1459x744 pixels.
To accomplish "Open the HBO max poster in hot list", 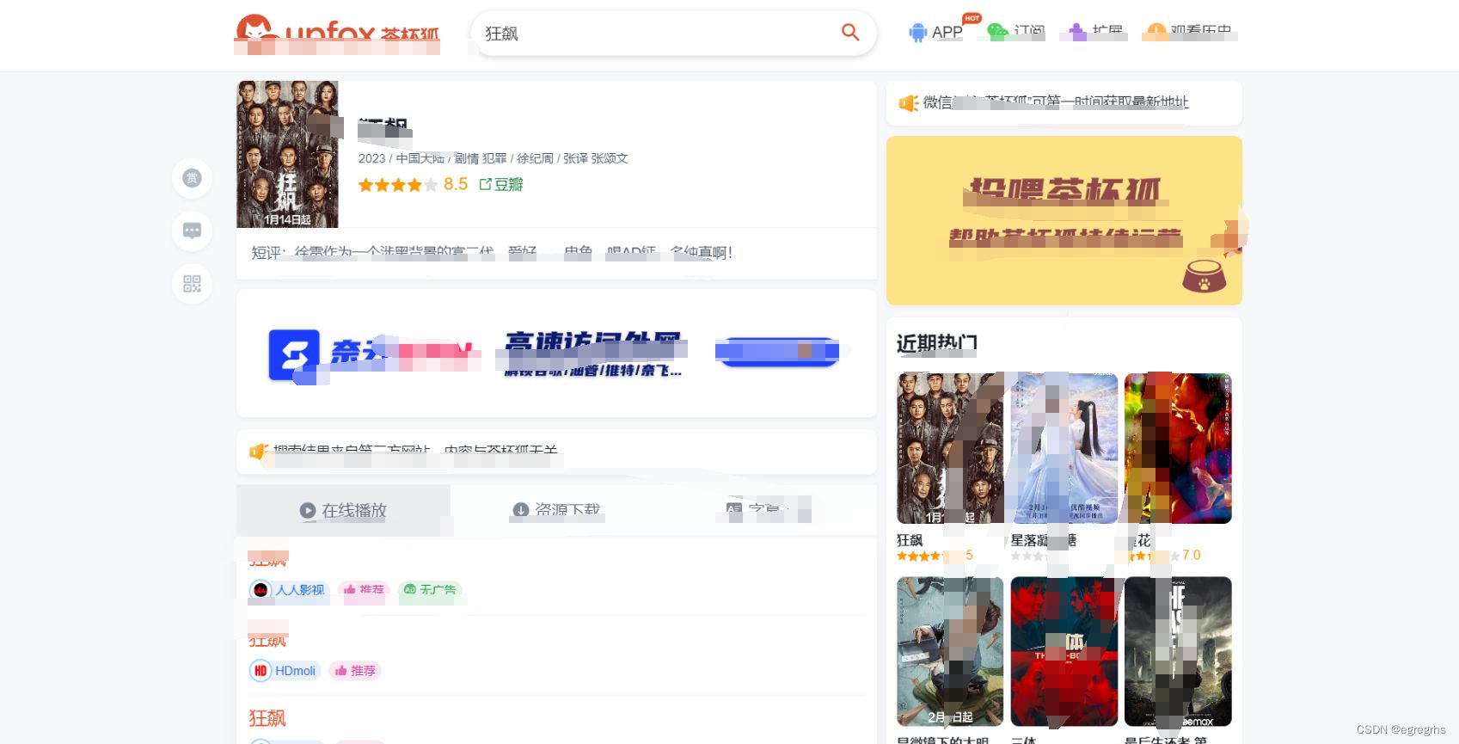I will pos(1178,652).
